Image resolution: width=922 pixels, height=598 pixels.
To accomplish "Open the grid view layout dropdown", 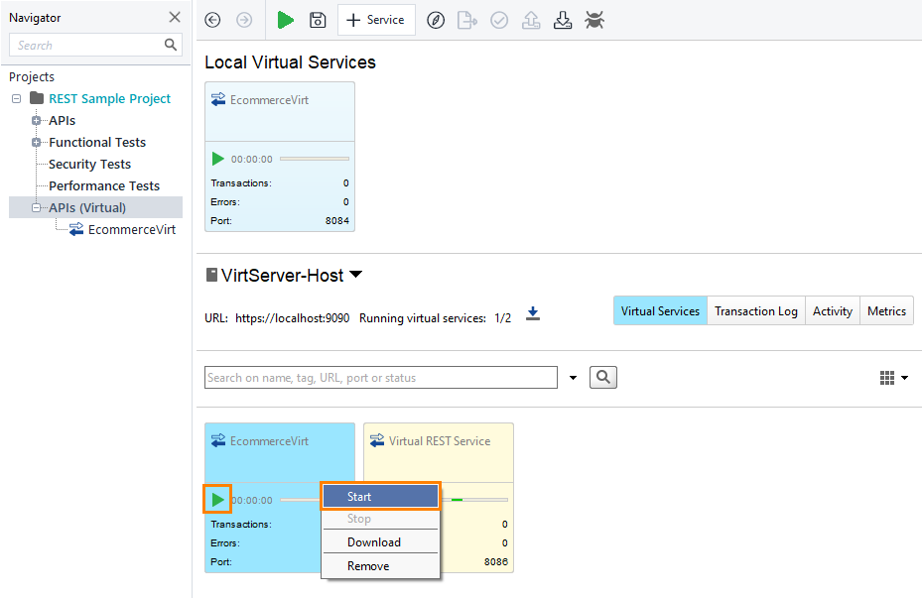I will [890, 377].
